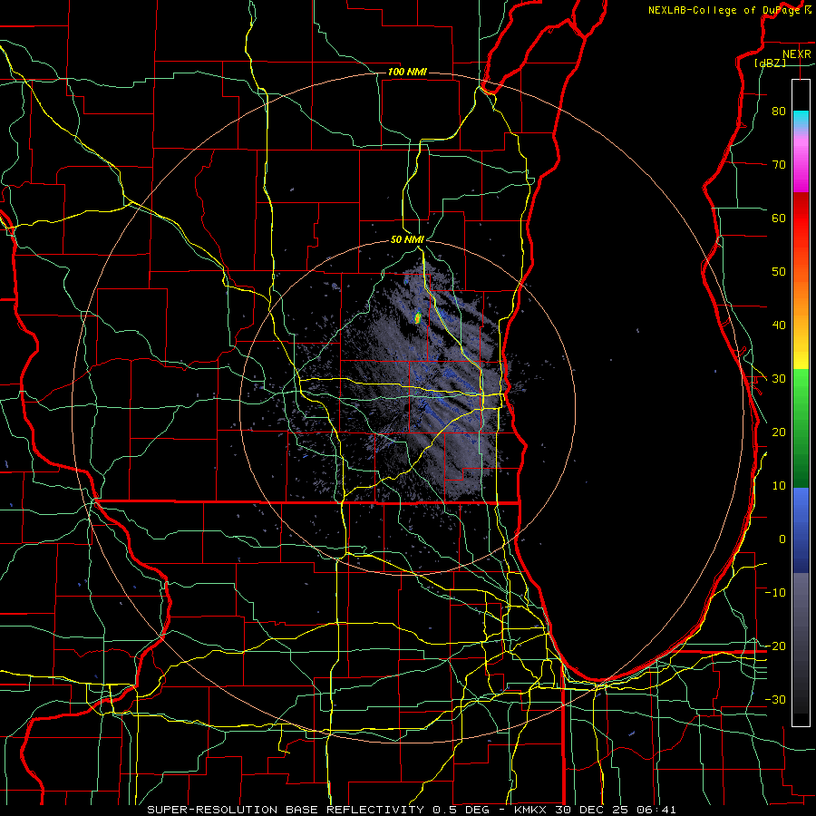Viewport: 816px width, 816px height.
Task: Click the cyan segment of the color bar
Action: coord(801,119)
